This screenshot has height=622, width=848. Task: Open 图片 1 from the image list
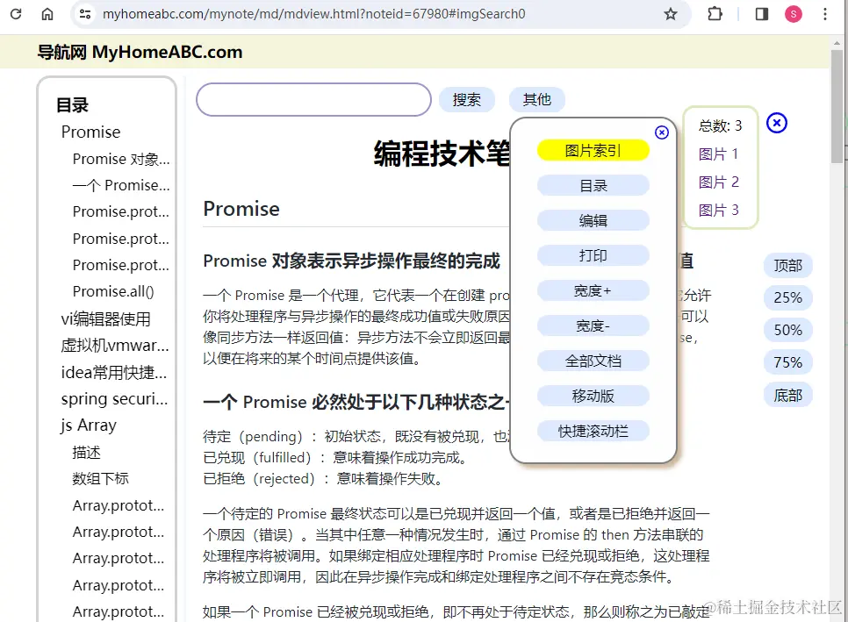pos(719,154)
